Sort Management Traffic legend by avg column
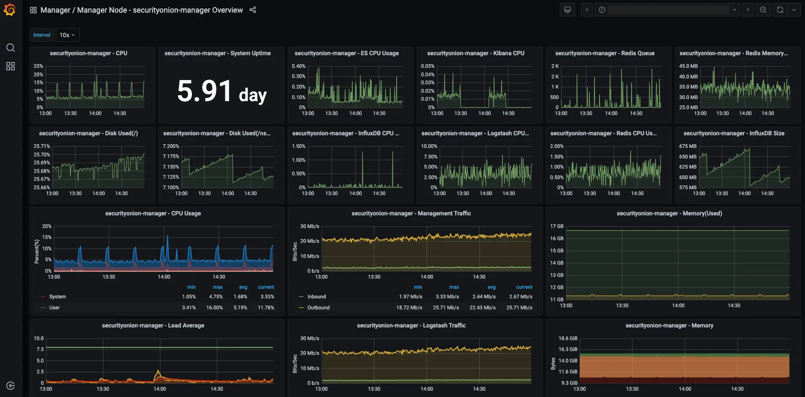805x397 pixels. 492,287
